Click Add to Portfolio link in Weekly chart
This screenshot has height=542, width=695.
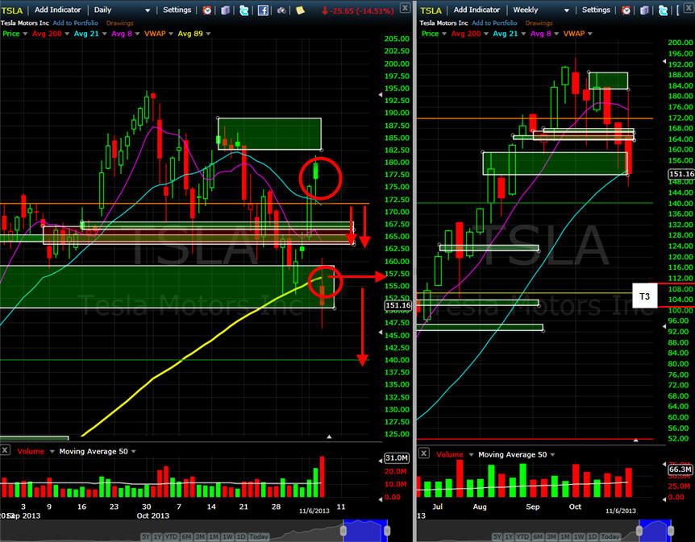click(x=494, y=23)
